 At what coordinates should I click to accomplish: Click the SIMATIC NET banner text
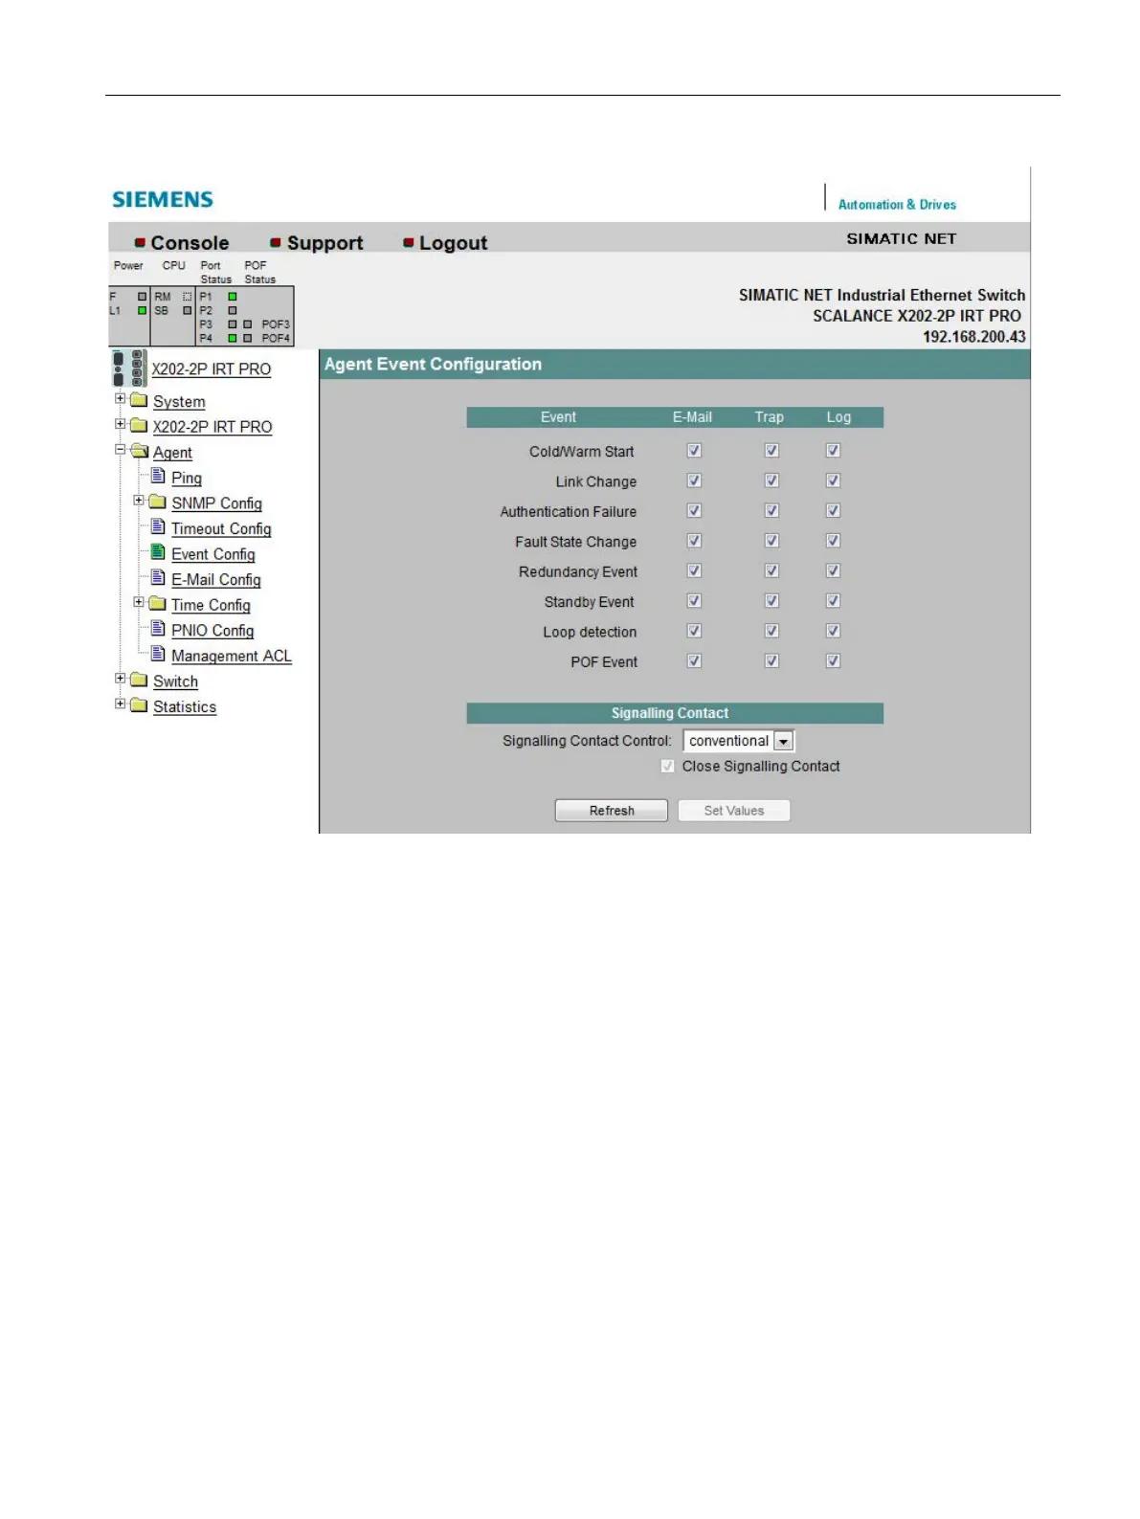tap(901, 238)
